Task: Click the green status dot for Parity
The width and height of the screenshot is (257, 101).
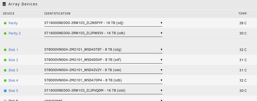Action: [x=5, y=23]
